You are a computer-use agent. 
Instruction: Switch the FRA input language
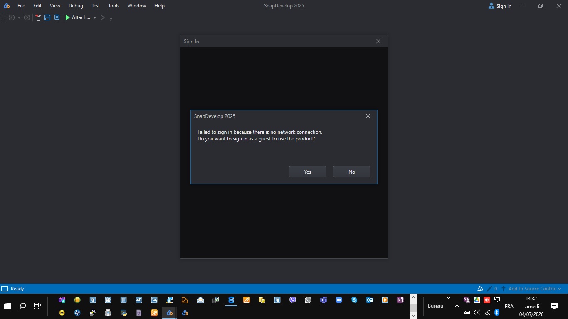[509, 306]
